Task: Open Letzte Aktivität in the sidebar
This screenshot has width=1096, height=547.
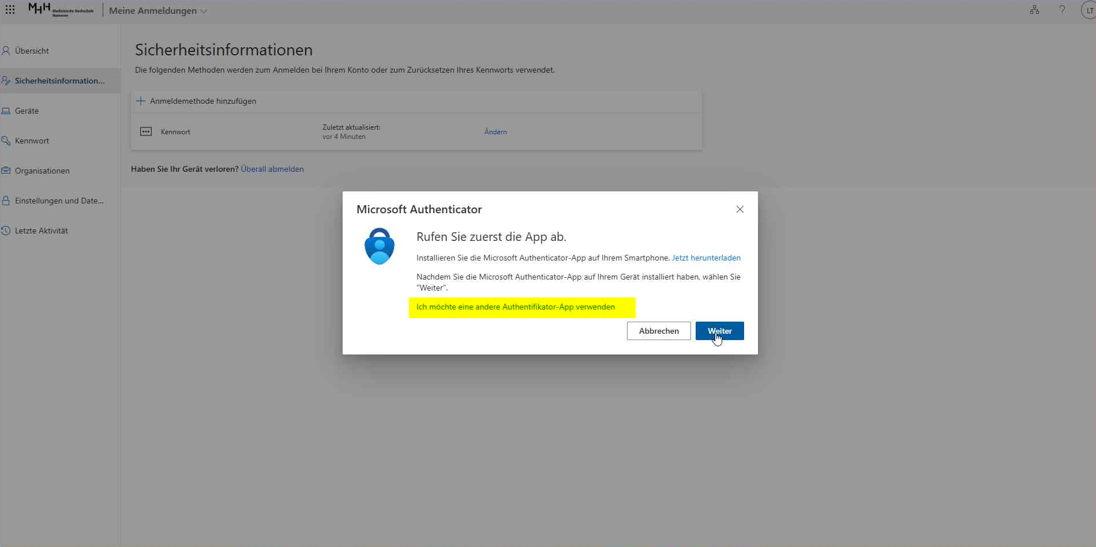Action: pyautogui.click(x=60, y=231)
